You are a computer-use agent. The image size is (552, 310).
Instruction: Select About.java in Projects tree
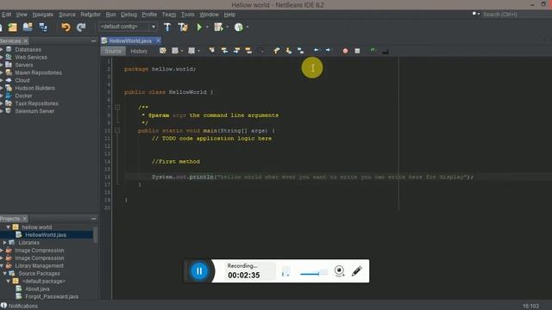click(x=37, y=289)
